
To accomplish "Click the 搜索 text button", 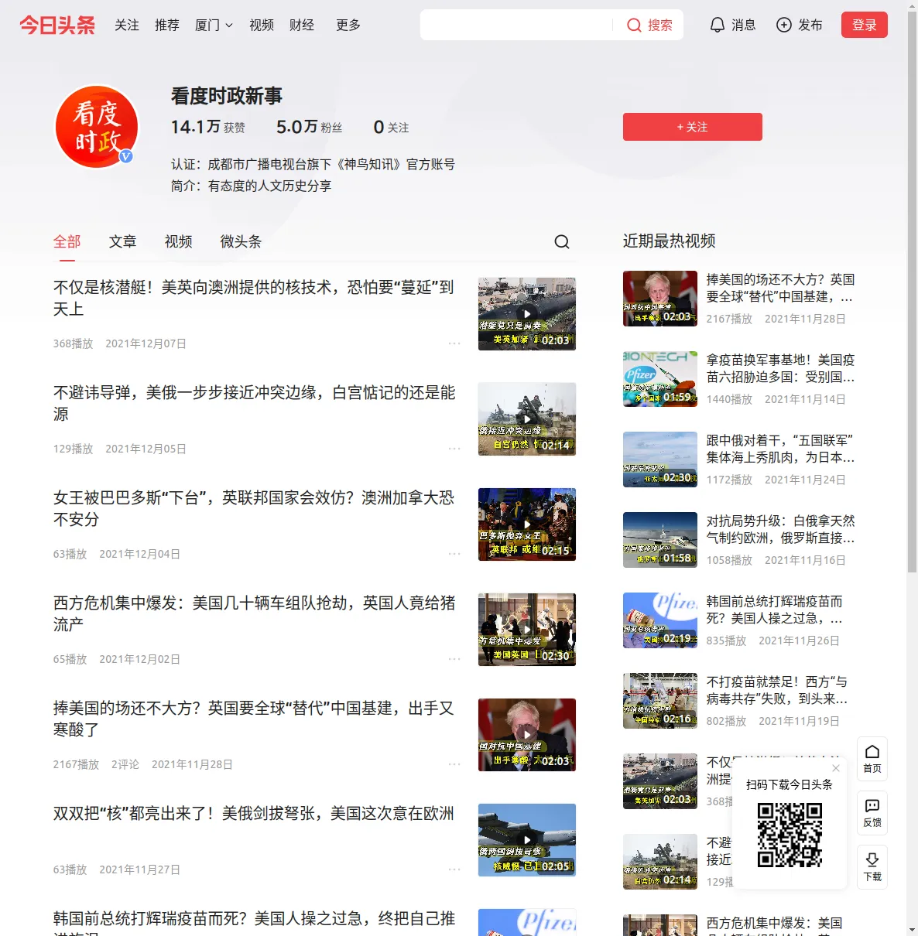I will point(660,26).
